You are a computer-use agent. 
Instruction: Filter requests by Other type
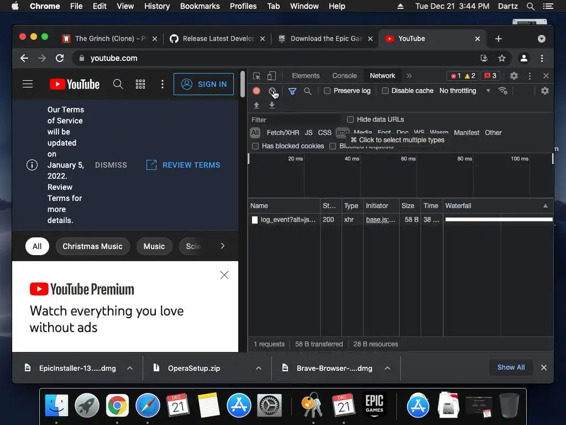[493, 133]
